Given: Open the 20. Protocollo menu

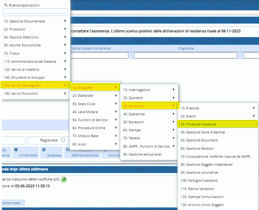Looking at the screenshot, I should pos(35,29).
